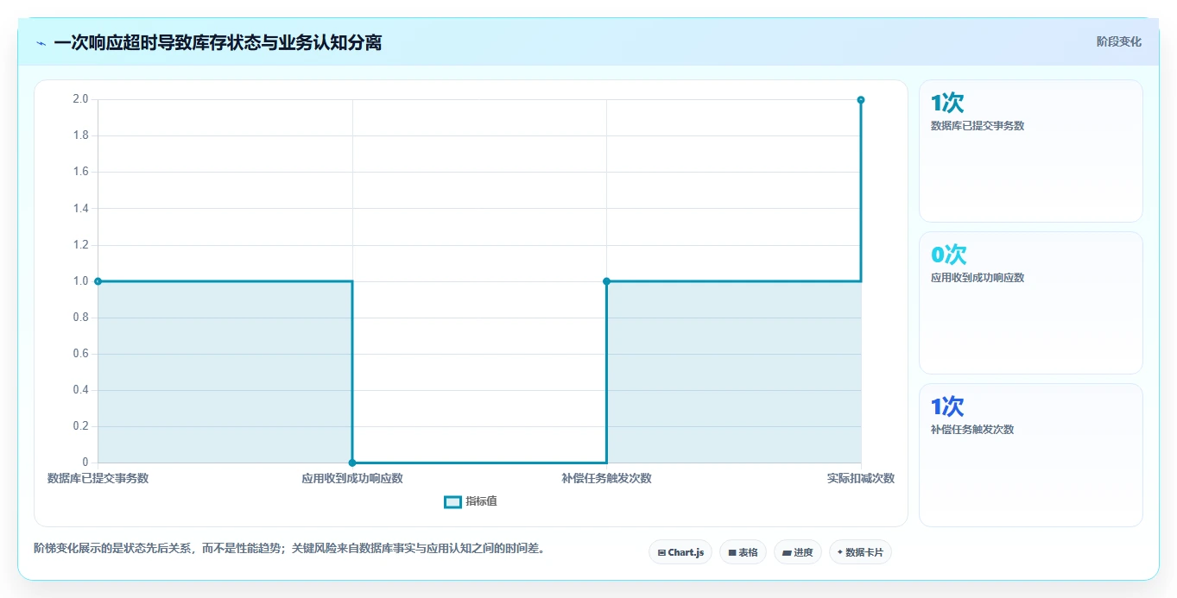Click the data point at 应用收到成功响应数
The width and height of the screenshot is (1177, 598).
click(x=352, y=463)
